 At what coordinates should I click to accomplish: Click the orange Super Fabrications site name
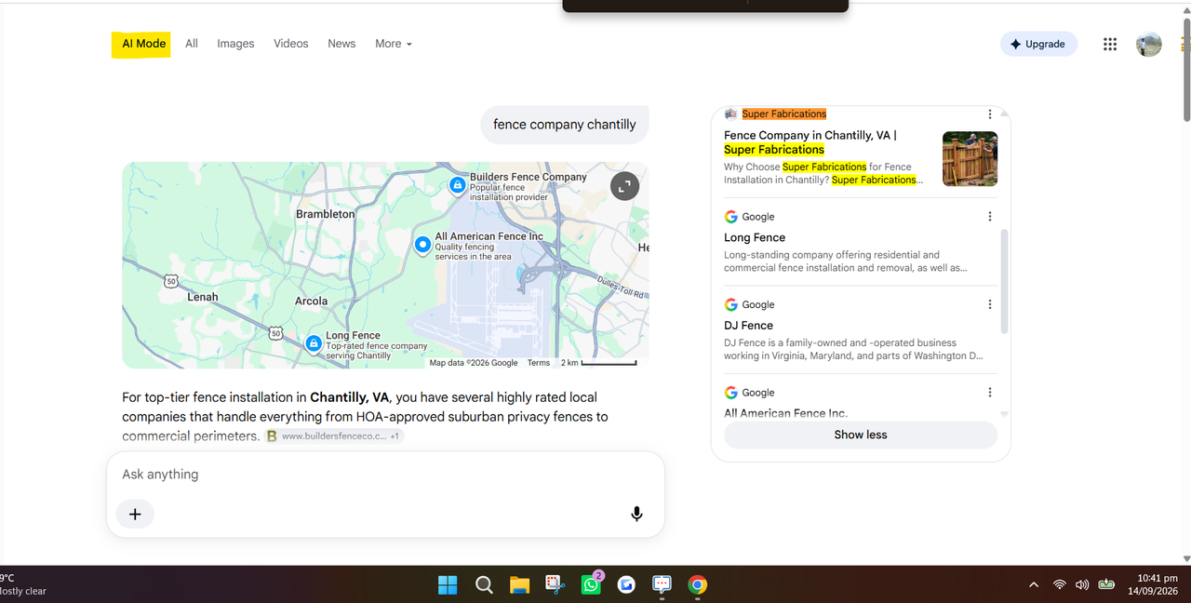coord(783,114)
